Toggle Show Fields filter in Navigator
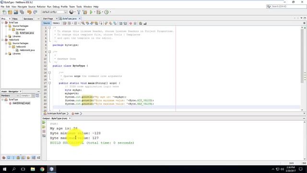The width and height of the screenshot is (307, 173). point(9,158)
